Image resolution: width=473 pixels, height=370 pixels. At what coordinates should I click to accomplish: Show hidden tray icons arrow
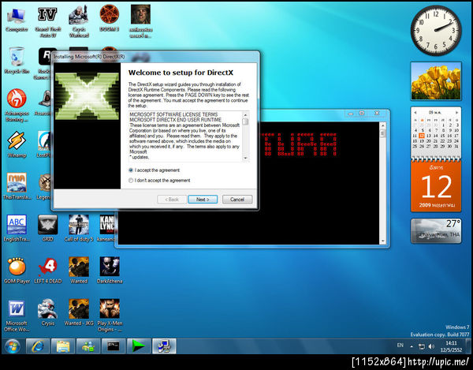coord(412,346)
